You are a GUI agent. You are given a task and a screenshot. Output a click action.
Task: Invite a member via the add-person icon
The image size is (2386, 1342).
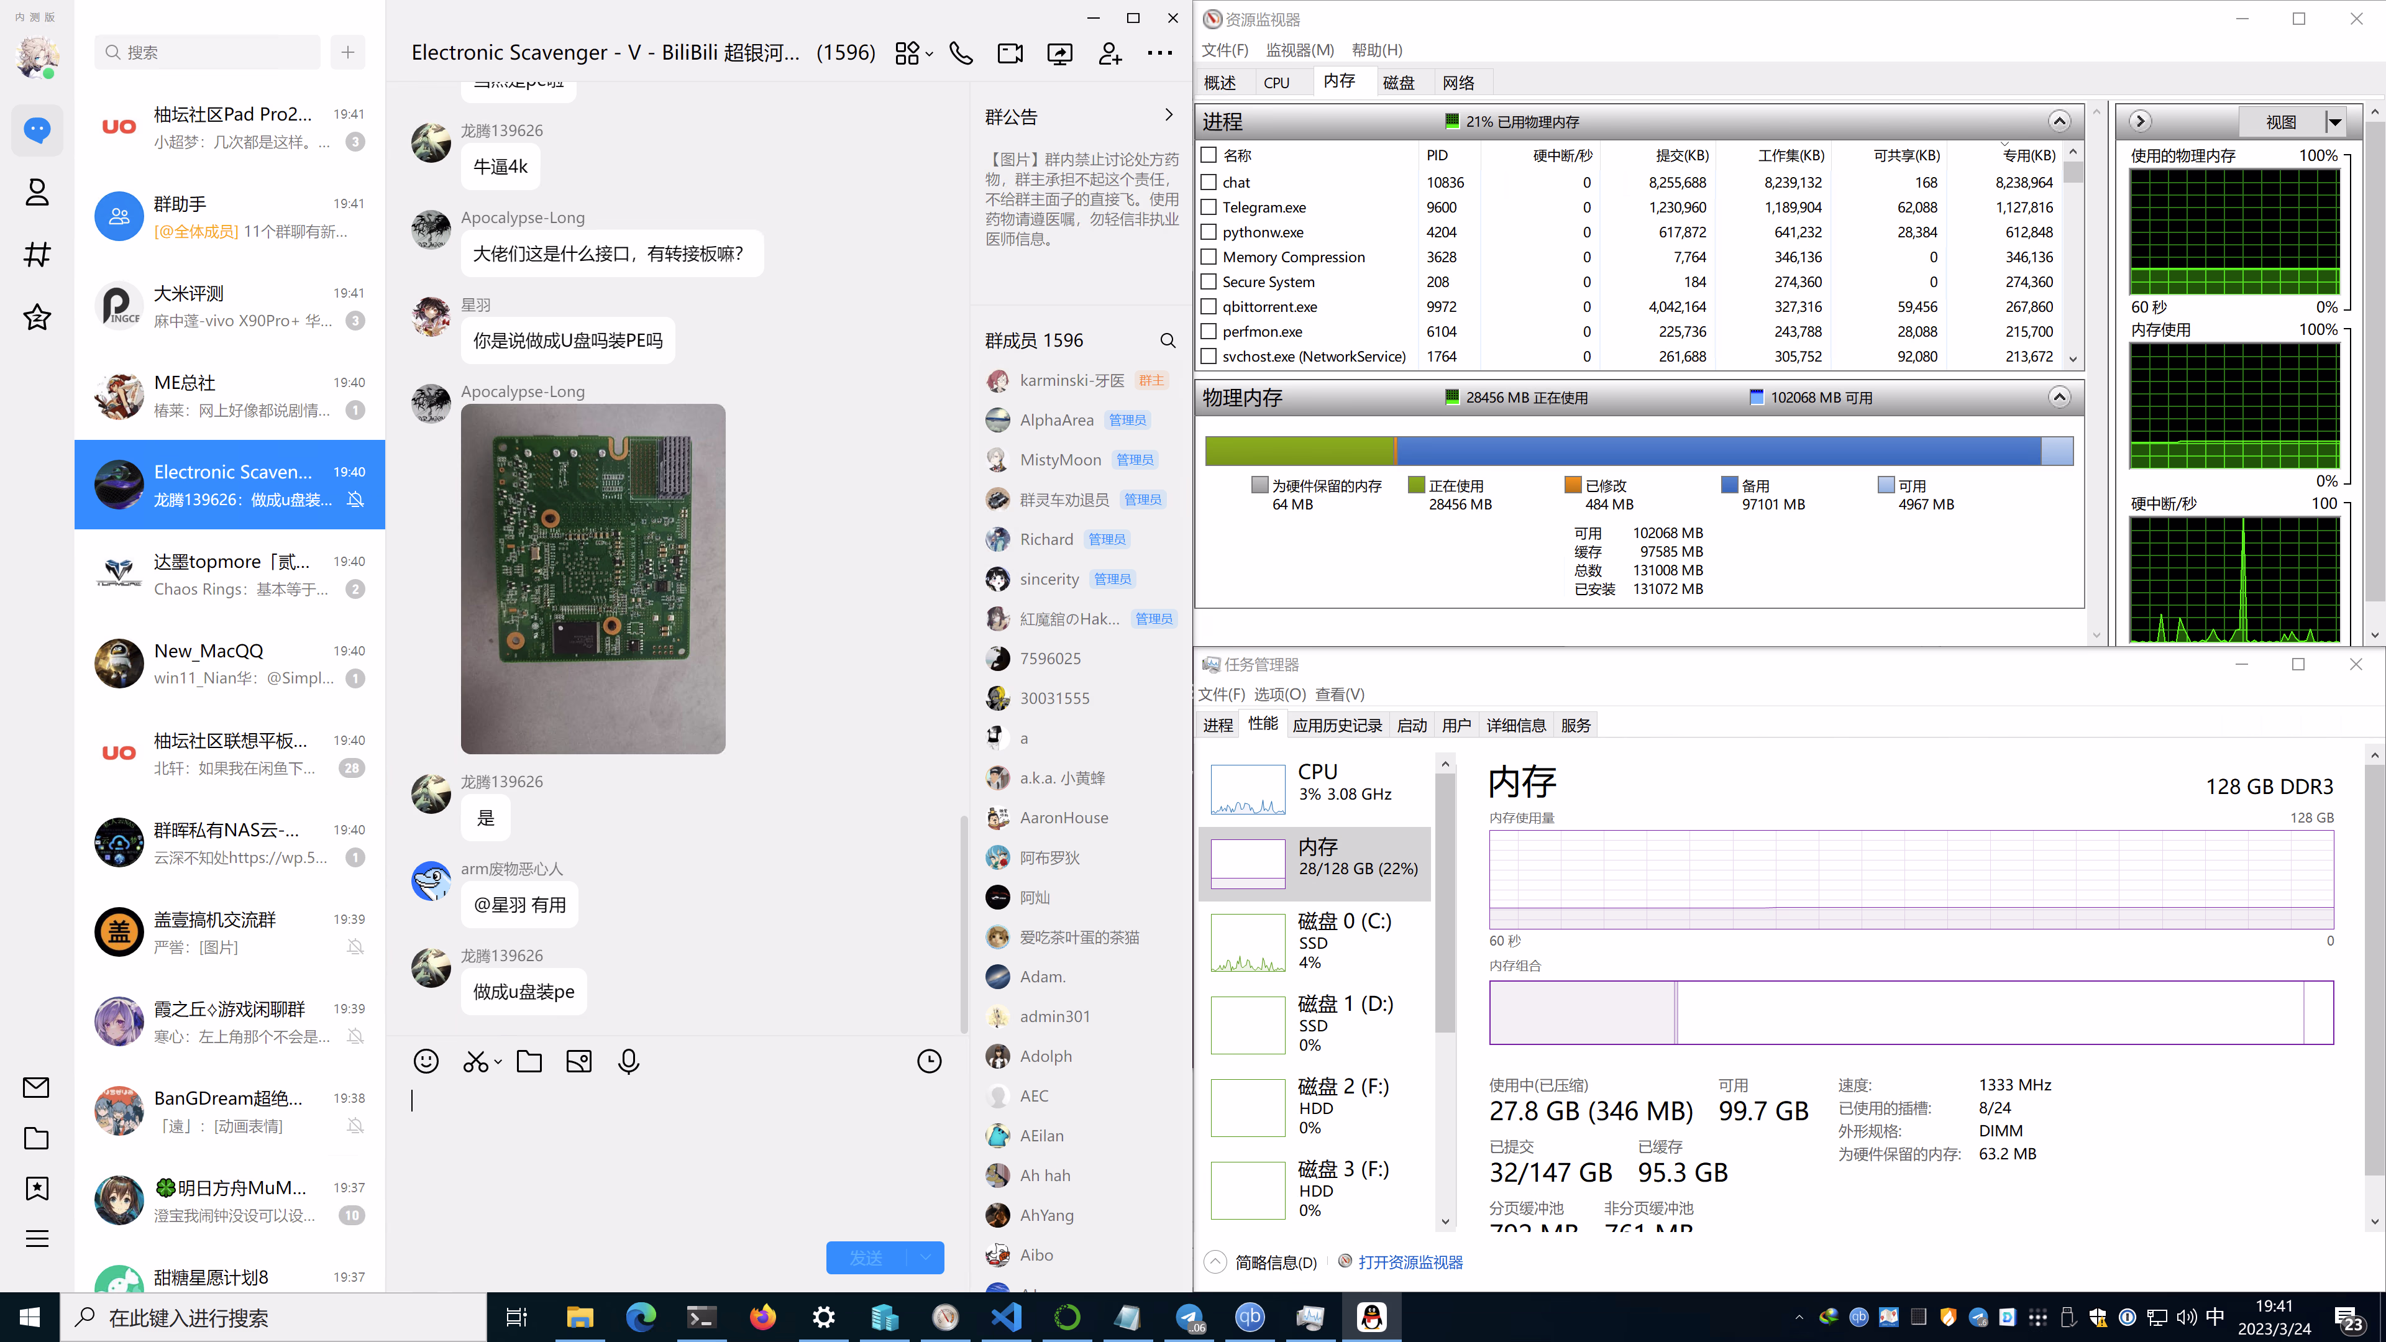click(x=1110, y=53)
